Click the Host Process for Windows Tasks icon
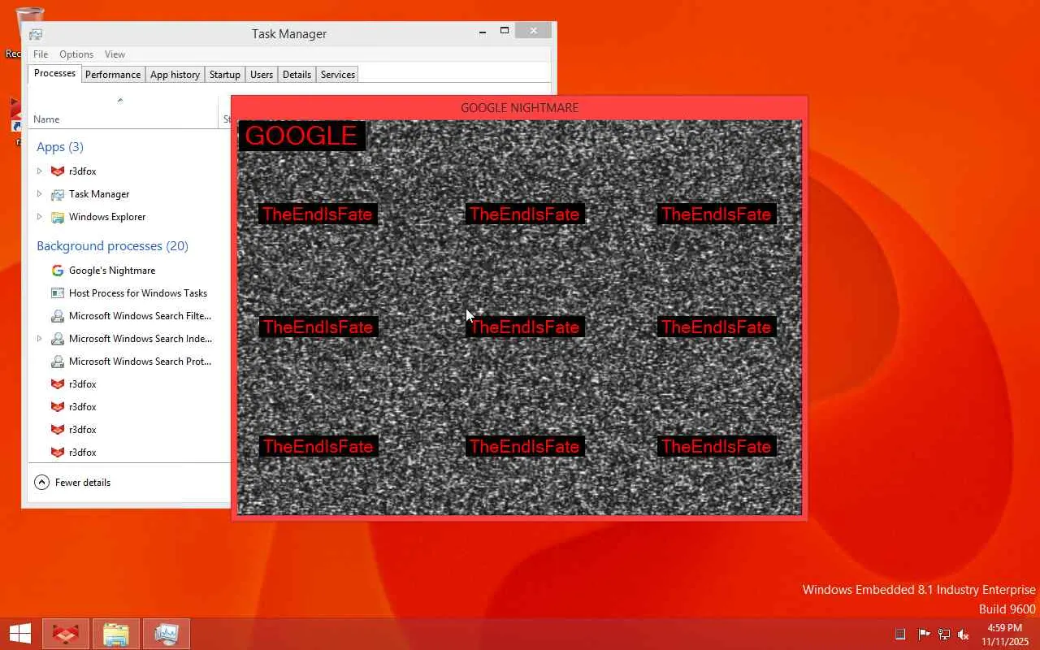 point(58,293)
